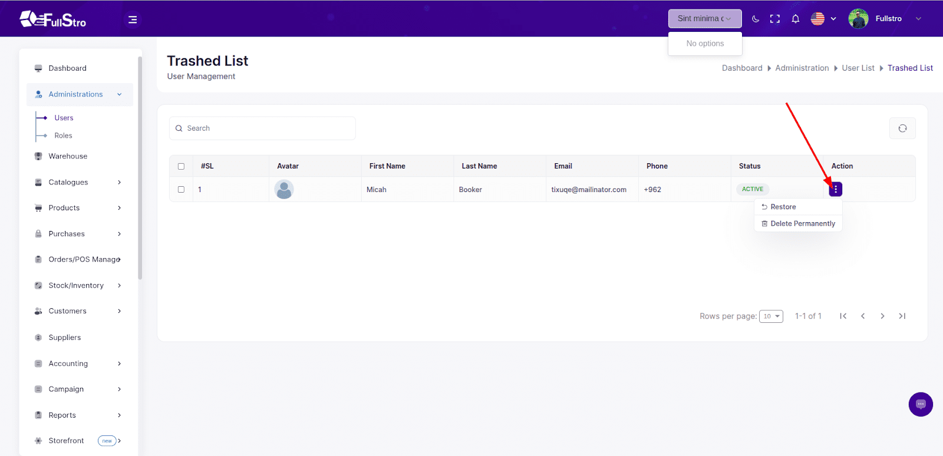Open the rows per page dropdown

771,316
